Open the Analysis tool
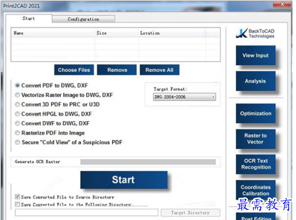 point(256,81)
